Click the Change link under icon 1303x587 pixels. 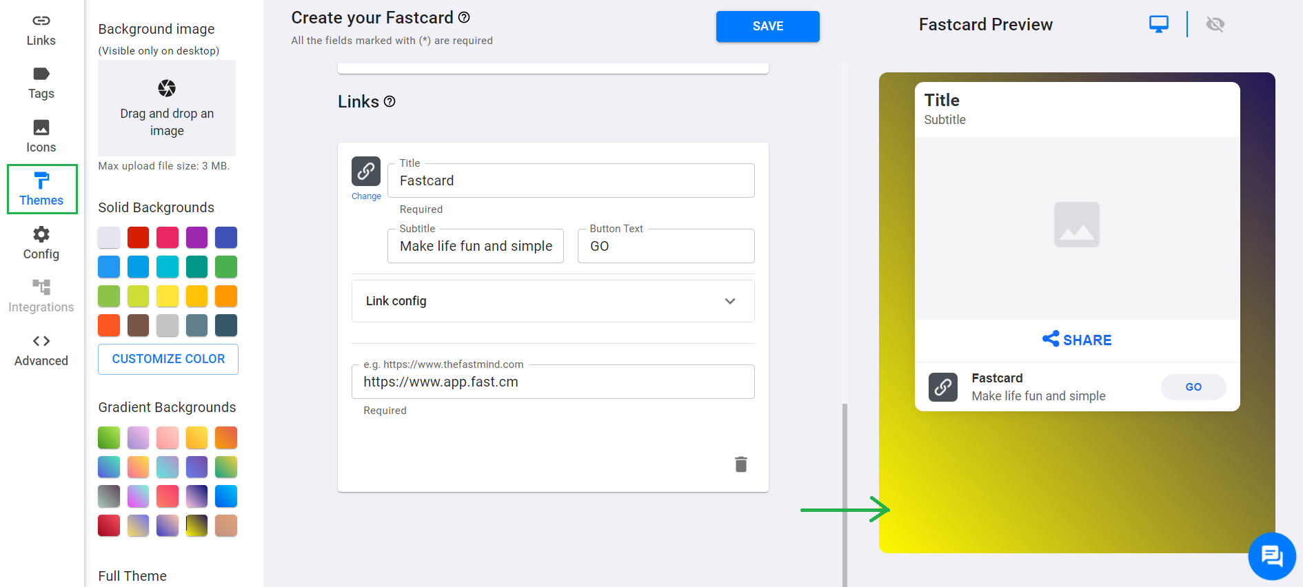pos(366,196)
